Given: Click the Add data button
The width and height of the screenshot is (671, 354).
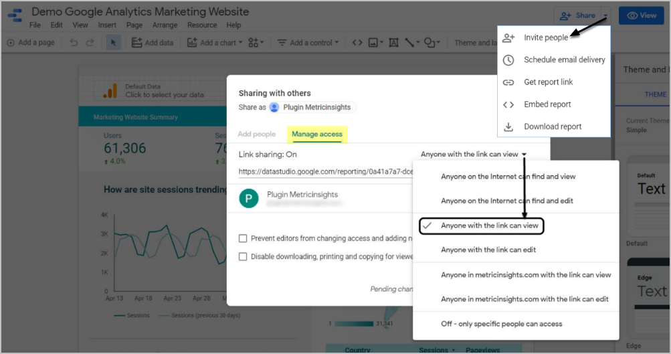Looking at the screenshot, I should [x=152, y=43].
